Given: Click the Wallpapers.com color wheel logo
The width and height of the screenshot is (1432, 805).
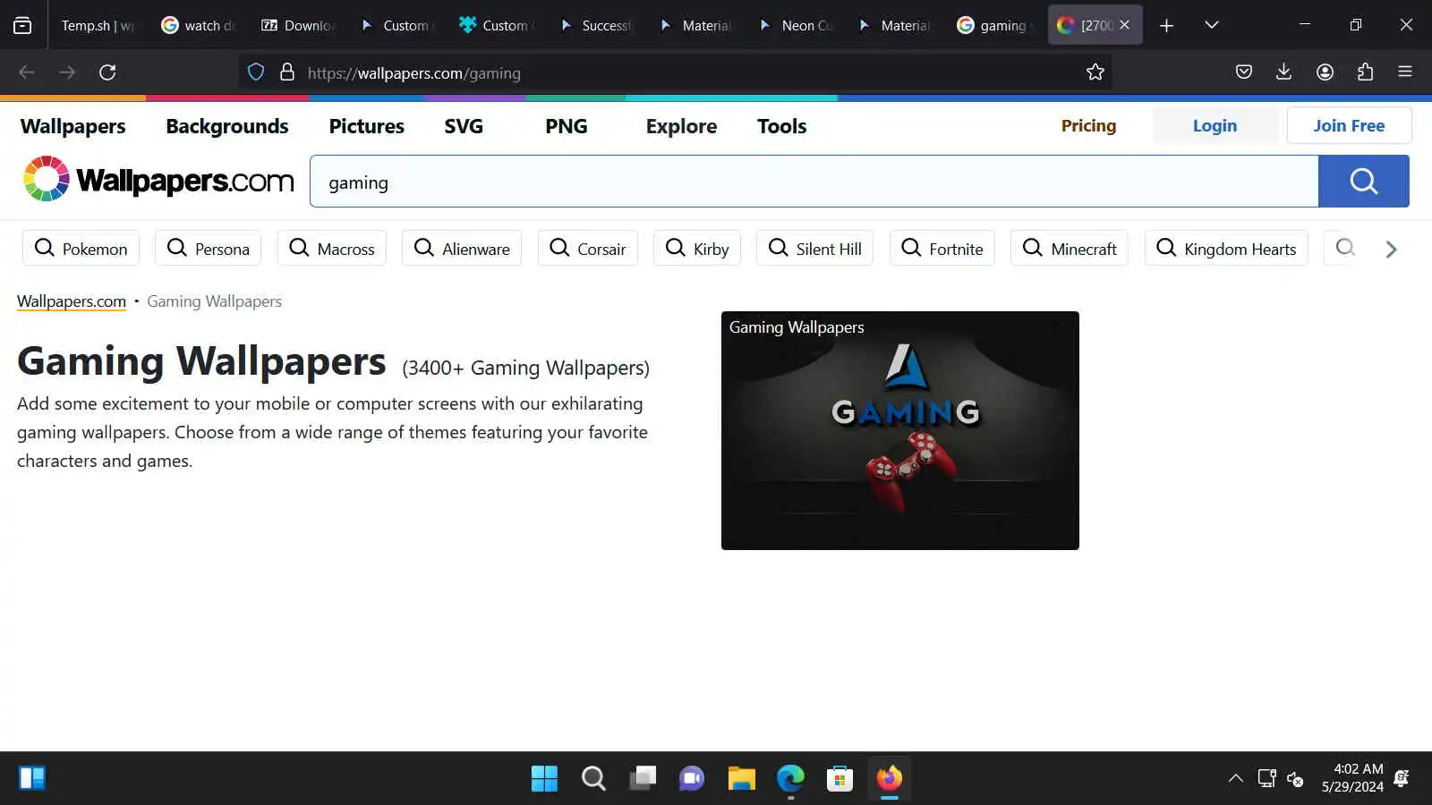Looking at the screenshot, I should [47, 179].
